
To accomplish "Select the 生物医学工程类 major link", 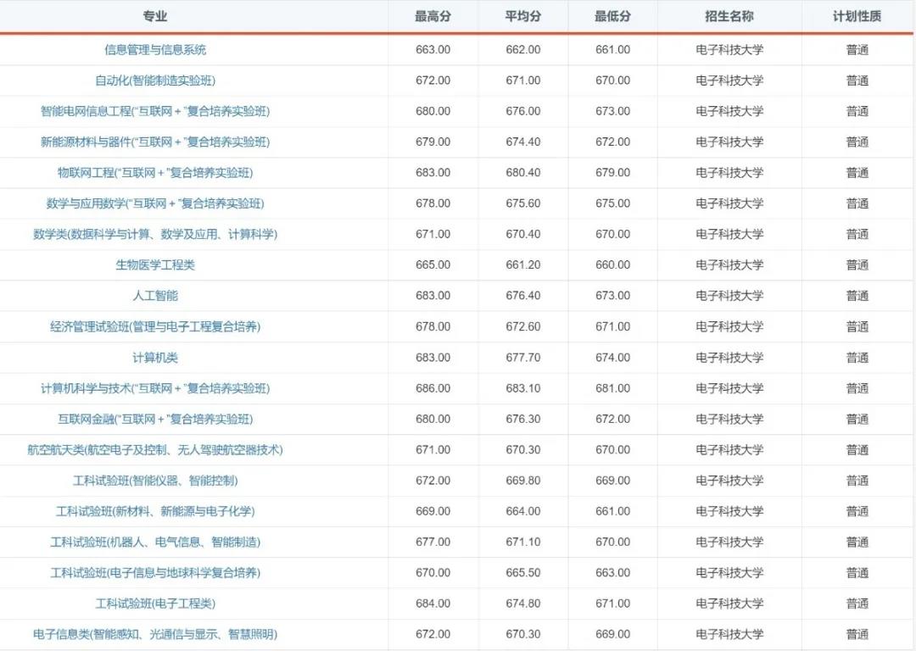I will coord(154,264).
